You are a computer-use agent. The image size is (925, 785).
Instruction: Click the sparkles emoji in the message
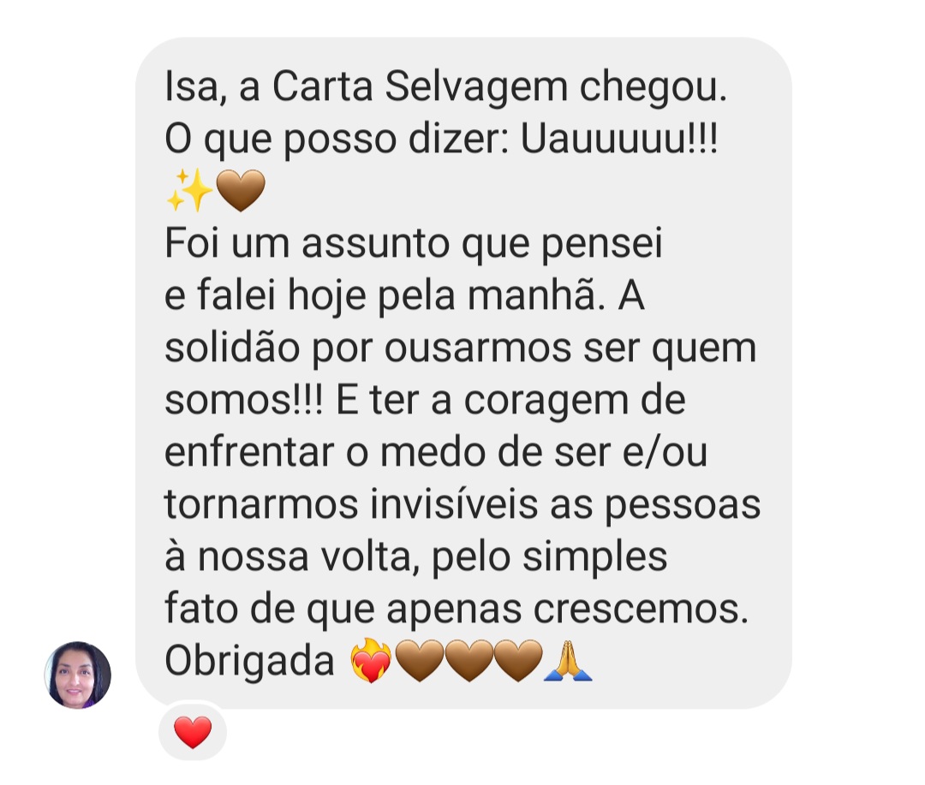point(188,190)
